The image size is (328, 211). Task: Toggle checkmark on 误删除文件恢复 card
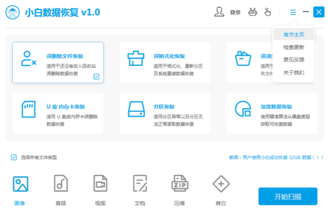[x=97, y=76]
